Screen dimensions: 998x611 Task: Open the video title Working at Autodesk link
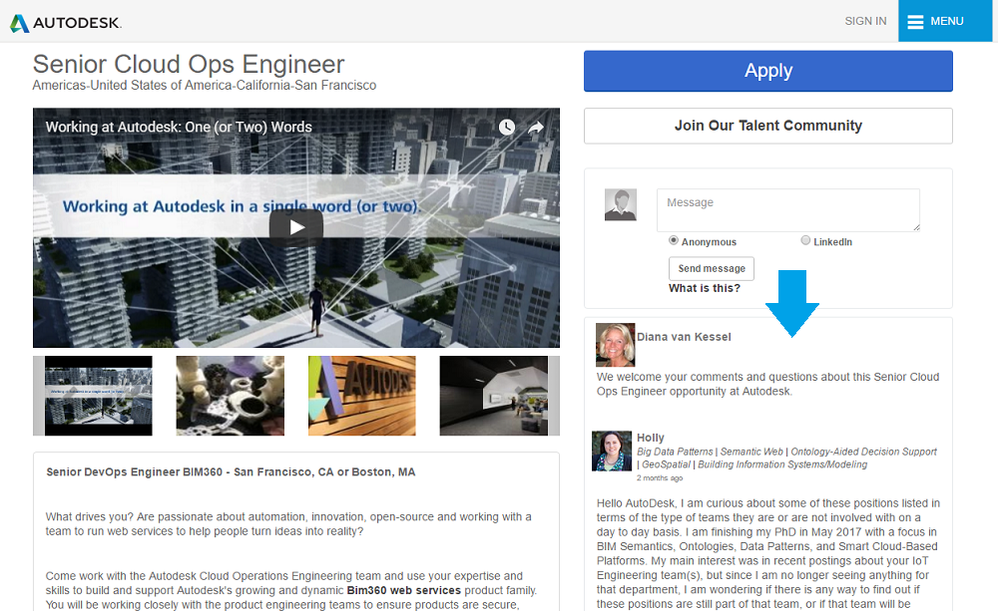[x=179, y=127]
